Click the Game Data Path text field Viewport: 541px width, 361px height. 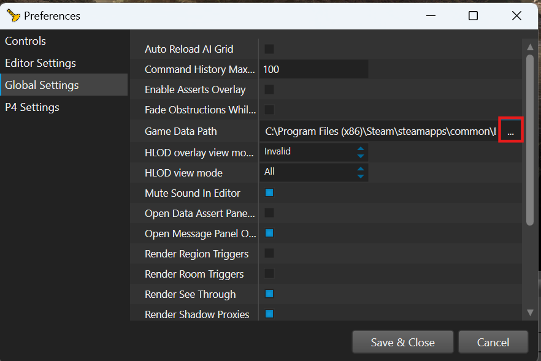pos(379,131)
